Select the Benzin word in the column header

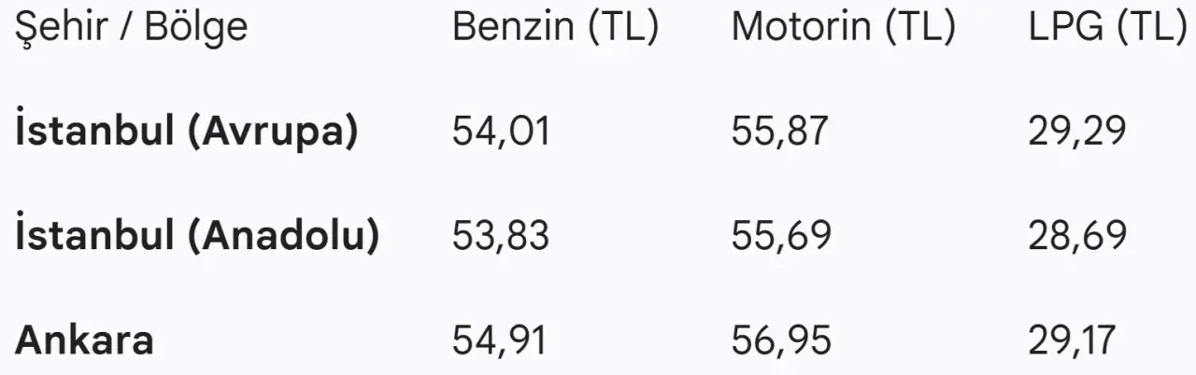pyautogui.click(x=513, y=27)
